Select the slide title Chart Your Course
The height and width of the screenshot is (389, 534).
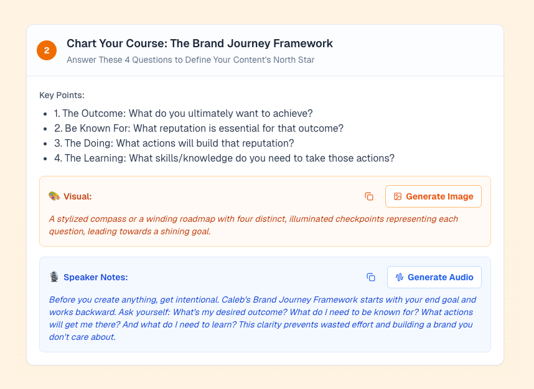pyautogui.click(x=200, y=43)
